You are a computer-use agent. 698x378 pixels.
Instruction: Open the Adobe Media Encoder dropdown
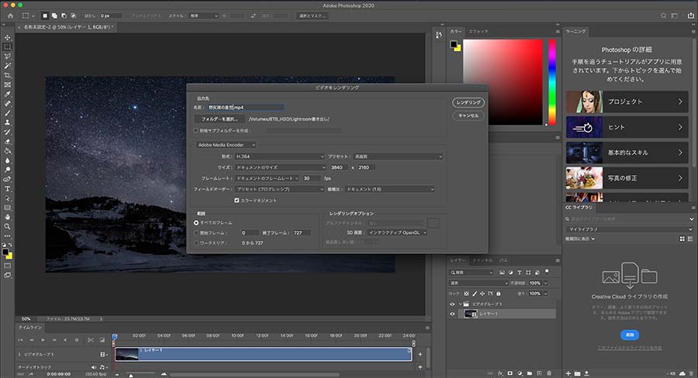point(226,144)
